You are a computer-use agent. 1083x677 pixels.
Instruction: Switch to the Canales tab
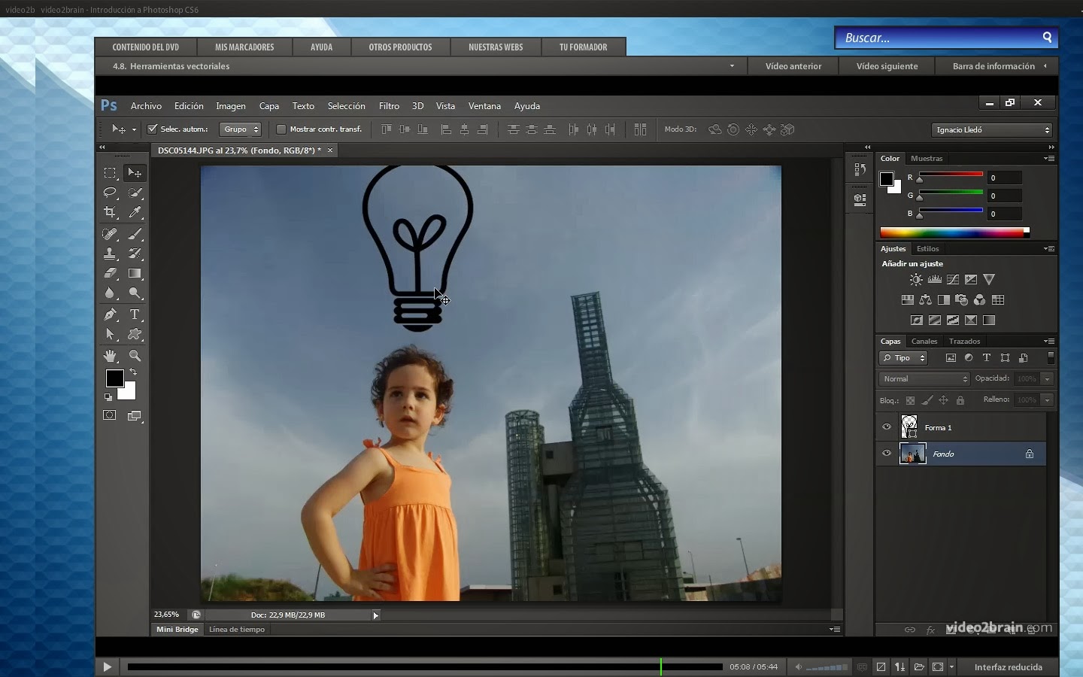pyautogui.click(x=924, y=342)
